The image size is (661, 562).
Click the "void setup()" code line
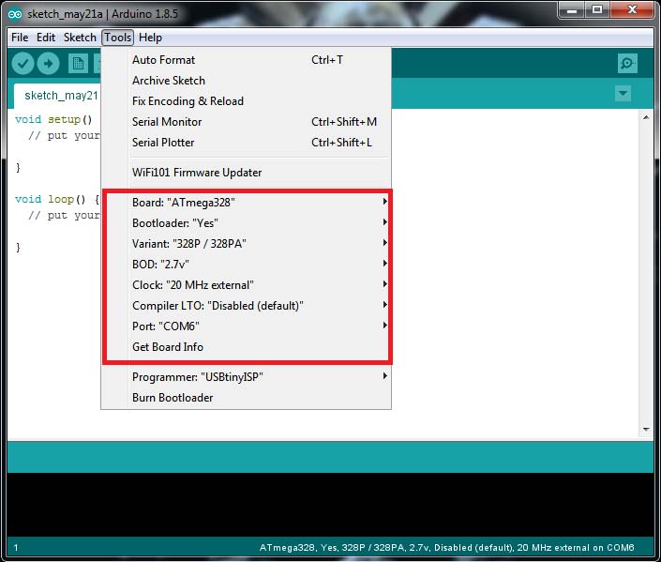[x=53, y=120]
